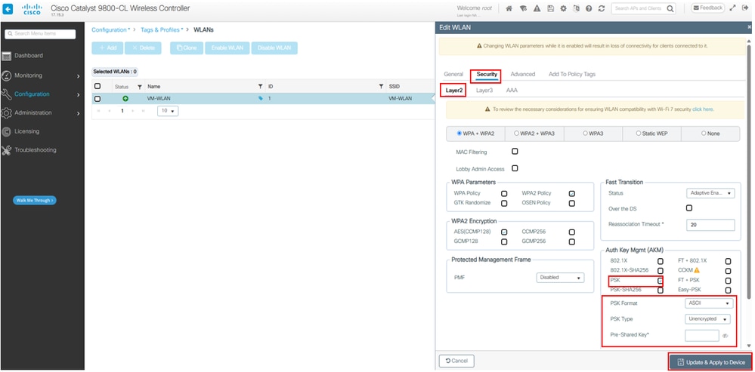This screenshot has height=372, width=755.
Task: Open the Fast Transition Status dropdown
Action: coord(710,193)
